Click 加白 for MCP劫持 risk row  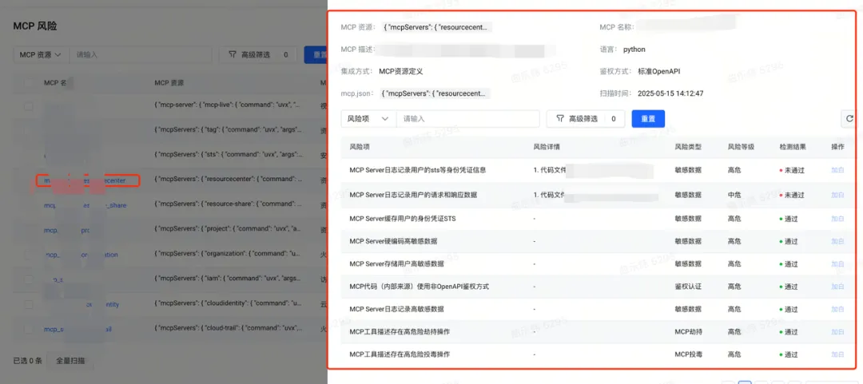837,332
